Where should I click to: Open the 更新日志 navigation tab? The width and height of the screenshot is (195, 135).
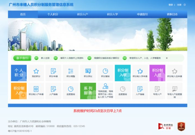[x=172, y=14]
